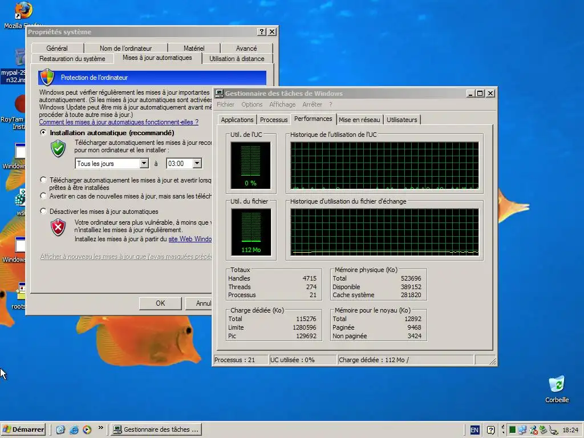584x438 pixels.
Task: Open the Arrêter menu in Task Manager
Action: click(312, 104)
